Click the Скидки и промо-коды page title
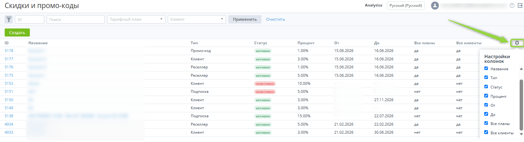The width and height of the screenshot is (524, 142). click(x=42, y=6)
